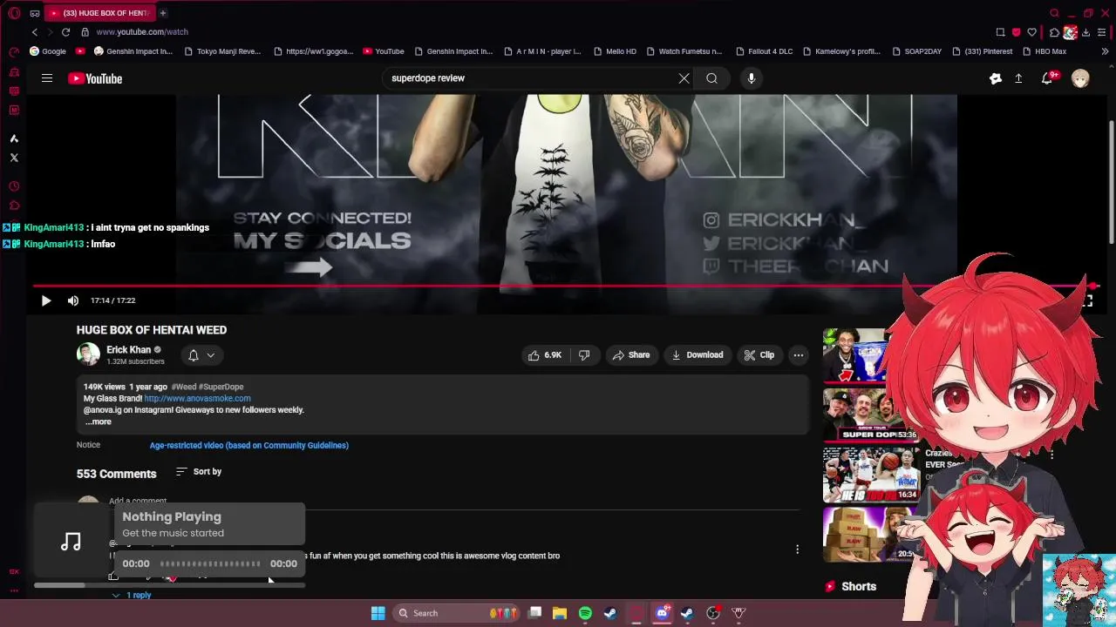Open the Google bookmark

pos(48,51)
